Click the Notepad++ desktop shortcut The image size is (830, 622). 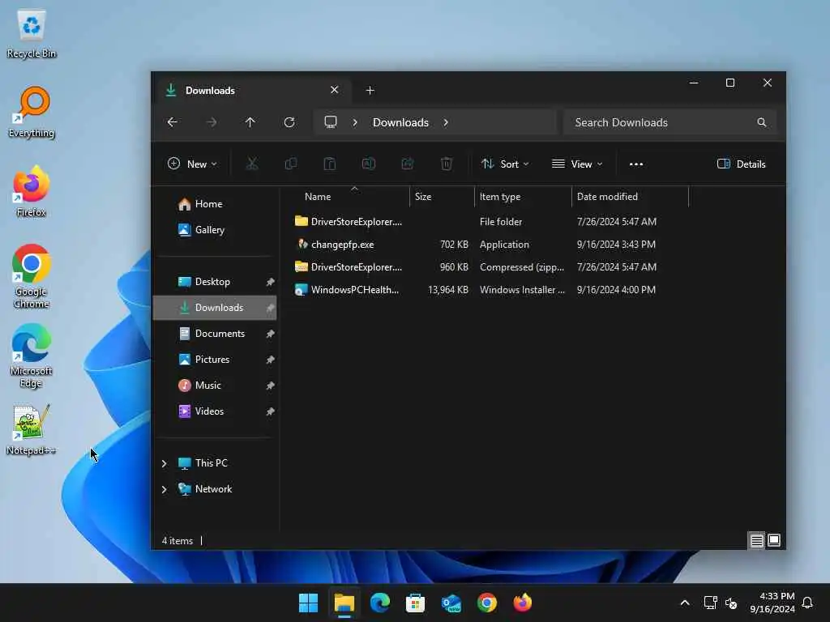tap(31, 430)
